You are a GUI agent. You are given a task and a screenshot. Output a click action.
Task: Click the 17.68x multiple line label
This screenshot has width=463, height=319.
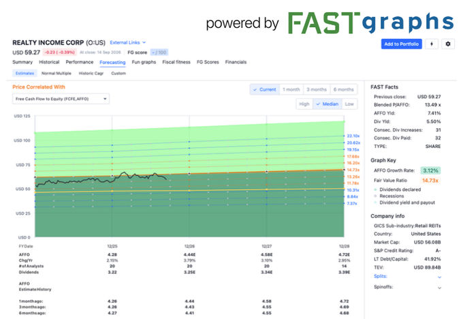[353, 157]
